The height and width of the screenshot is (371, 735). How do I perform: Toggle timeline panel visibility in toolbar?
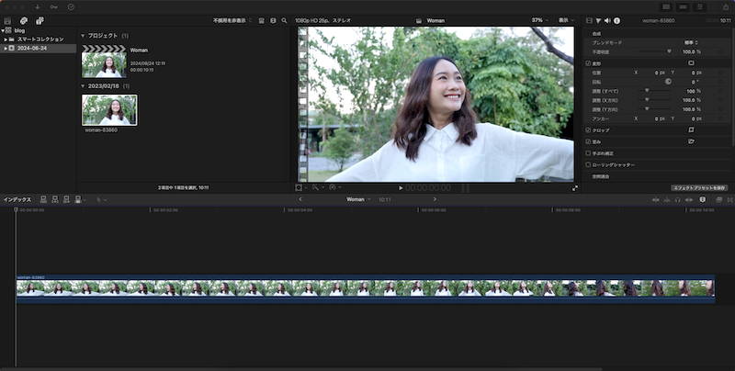(683, 7)
